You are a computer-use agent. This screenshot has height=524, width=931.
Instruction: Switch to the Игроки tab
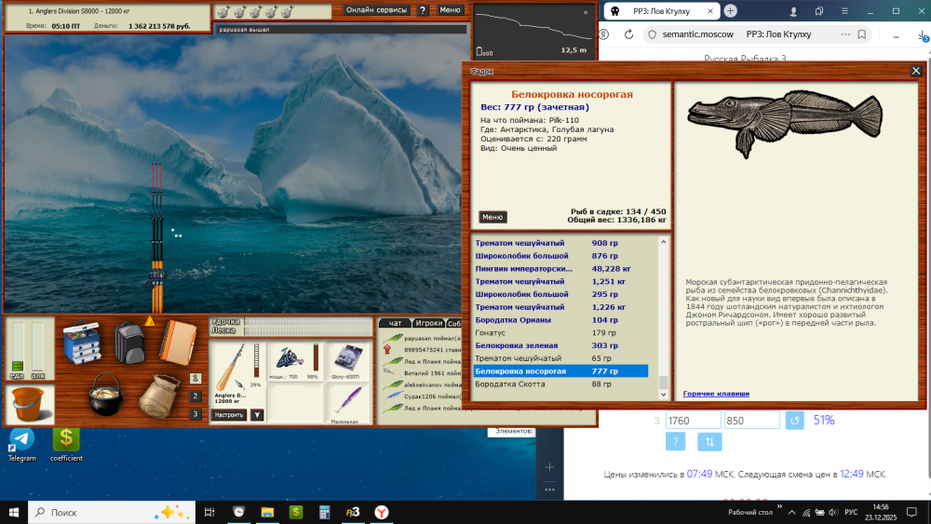point(428,323)
